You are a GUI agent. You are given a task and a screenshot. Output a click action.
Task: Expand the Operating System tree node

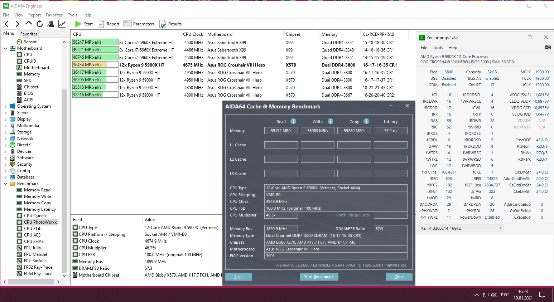[x=5, y=106]
